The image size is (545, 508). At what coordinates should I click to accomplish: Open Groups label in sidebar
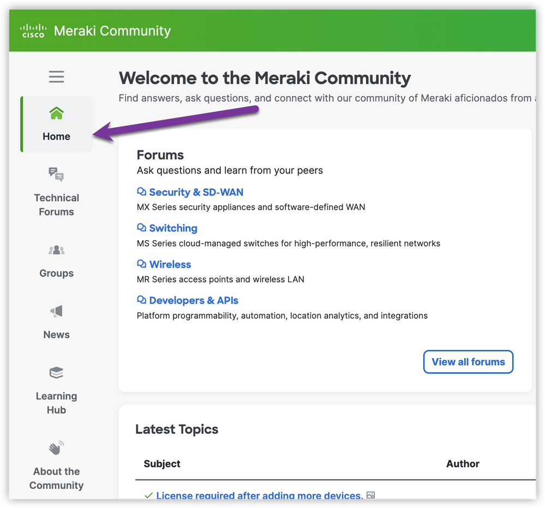tap(56, 273)
